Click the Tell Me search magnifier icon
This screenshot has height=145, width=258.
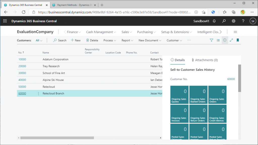[224, 21]
